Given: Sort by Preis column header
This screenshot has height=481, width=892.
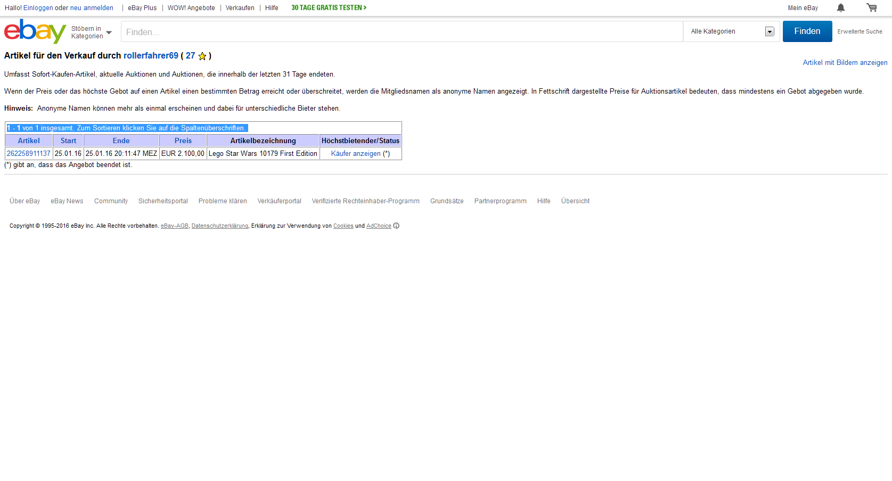Looking at the screenshot, I should tap(183, 140).
